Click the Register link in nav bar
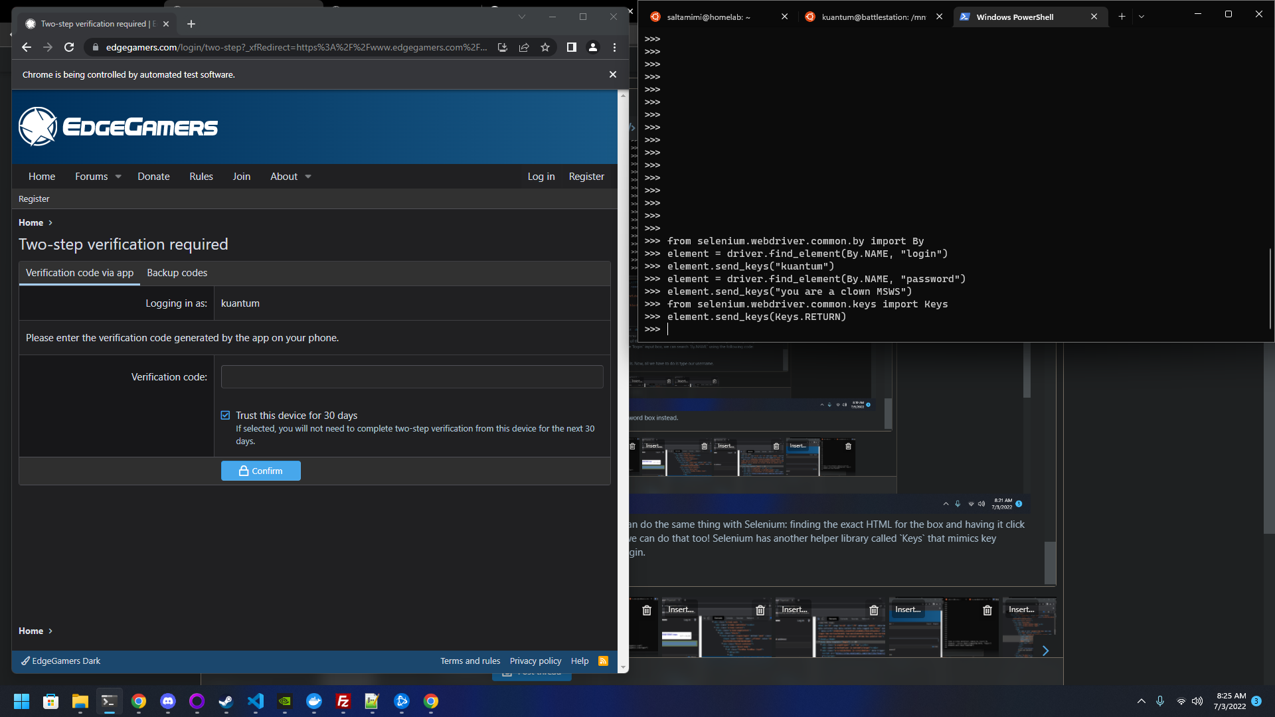Viewport: 1275px width, 717px height. click(x=586, y=177)
